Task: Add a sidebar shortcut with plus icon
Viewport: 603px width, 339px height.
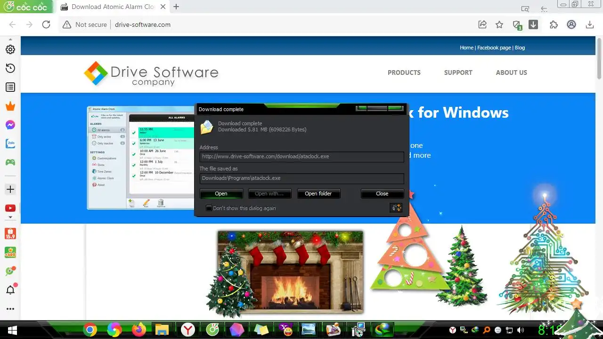Action: tap(10, 189)
